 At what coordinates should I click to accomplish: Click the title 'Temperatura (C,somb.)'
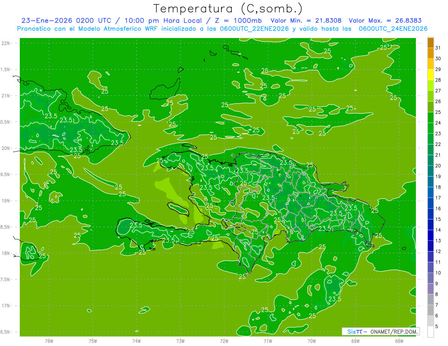pyautogui.click(x=228, y=9)
